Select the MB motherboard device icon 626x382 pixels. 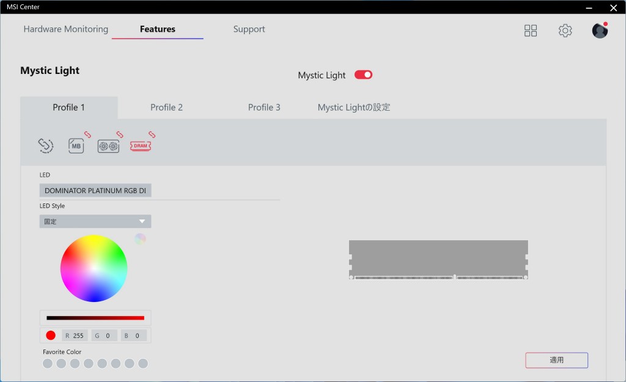(76, 145)
